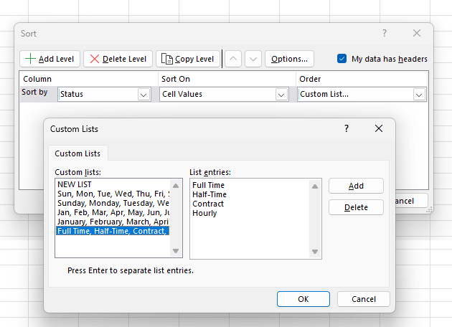
Task: Close the Custom Lists dialog
Action: [x=379, y=128]
